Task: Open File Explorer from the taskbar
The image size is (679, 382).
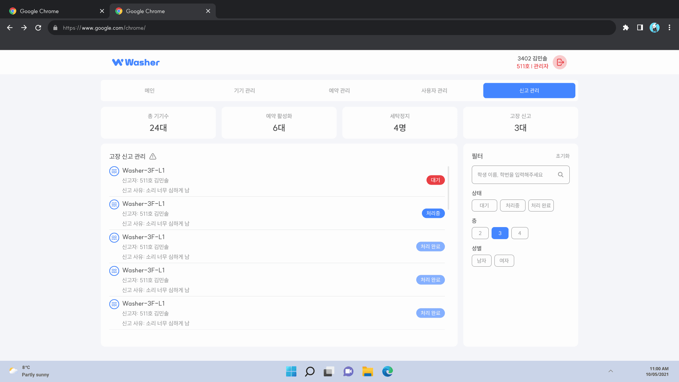Action: (x=368, y=371)
